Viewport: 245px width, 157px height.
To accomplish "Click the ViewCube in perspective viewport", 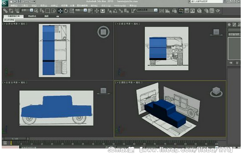I will pos(216,92).
